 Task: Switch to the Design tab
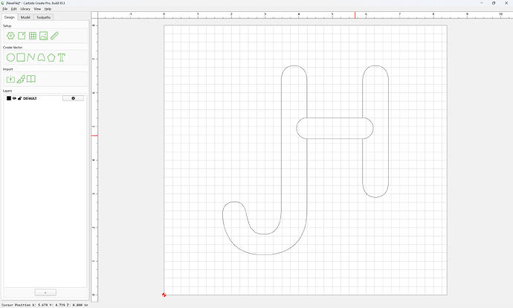click(x=9, y=17)
